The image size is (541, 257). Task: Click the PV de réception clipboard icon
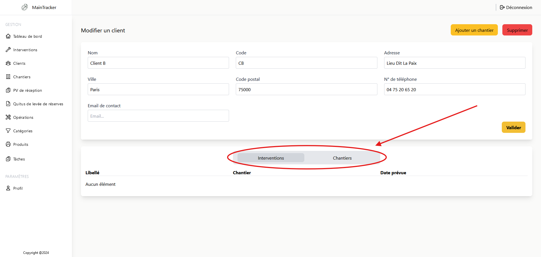[x=8, y=90]
